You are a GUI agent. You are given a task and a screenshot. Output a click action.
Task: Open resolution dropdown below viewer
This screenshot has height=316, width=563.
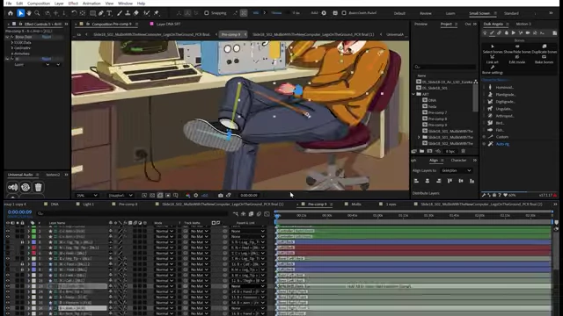pos(121,195)
